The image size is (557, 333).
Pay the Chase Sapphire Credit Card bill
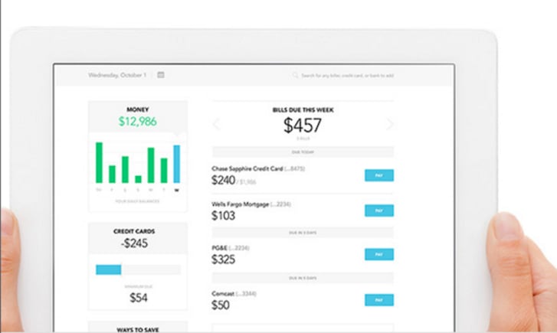pos(379,175)
